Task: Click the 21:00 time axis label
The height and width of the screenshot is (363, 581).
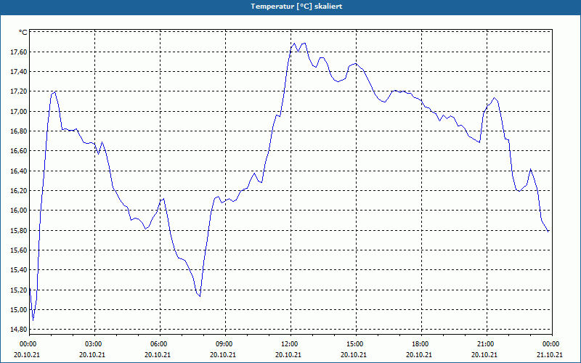Action: coord(487,344)
